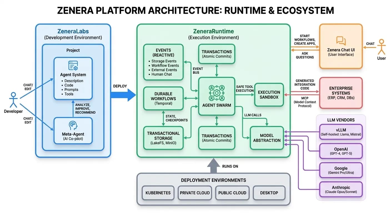
Task: Click the Agent Swarm gear-and-people icon
Action: click(217, 93)
